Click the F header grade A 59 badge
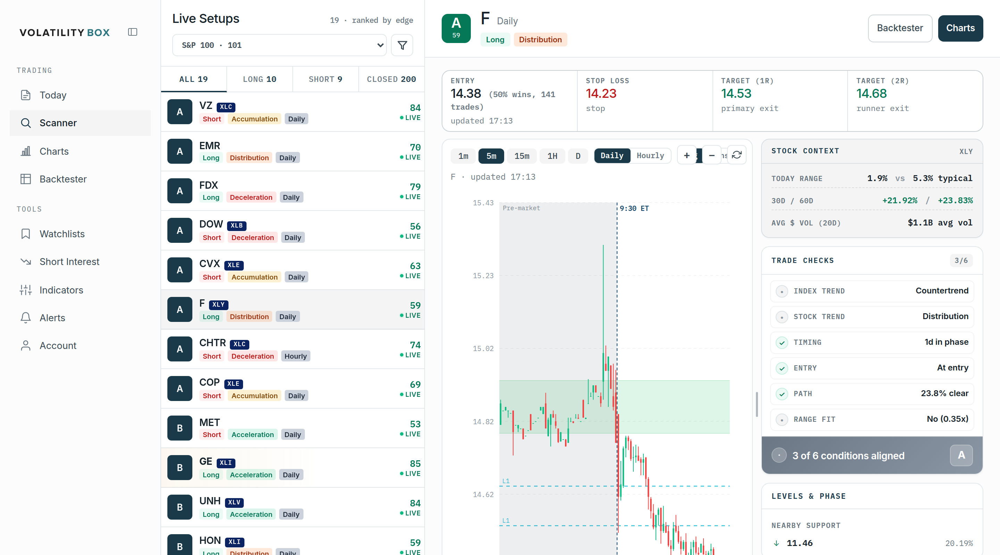 456,28
